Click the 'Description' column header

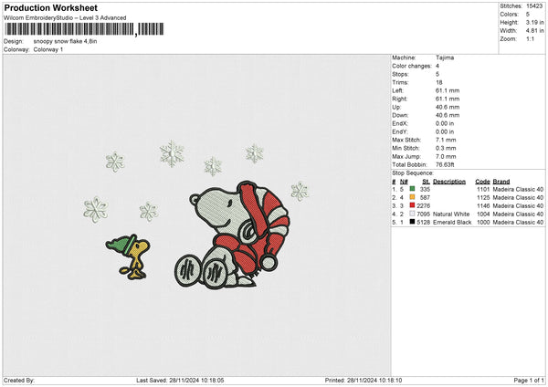click(449, 182)
